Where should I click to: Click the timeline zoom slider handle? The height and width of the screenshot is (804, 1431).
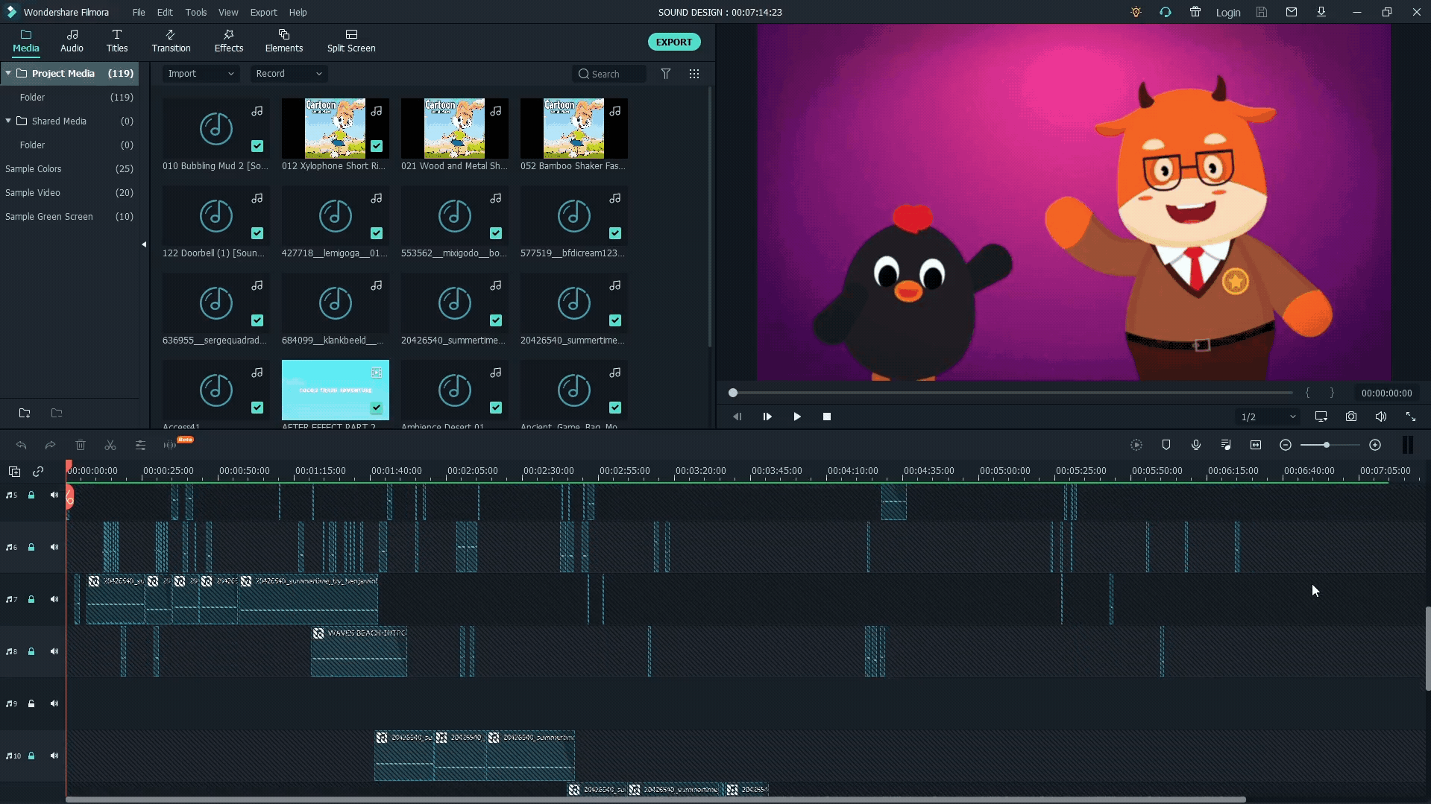pos(1327,445)
